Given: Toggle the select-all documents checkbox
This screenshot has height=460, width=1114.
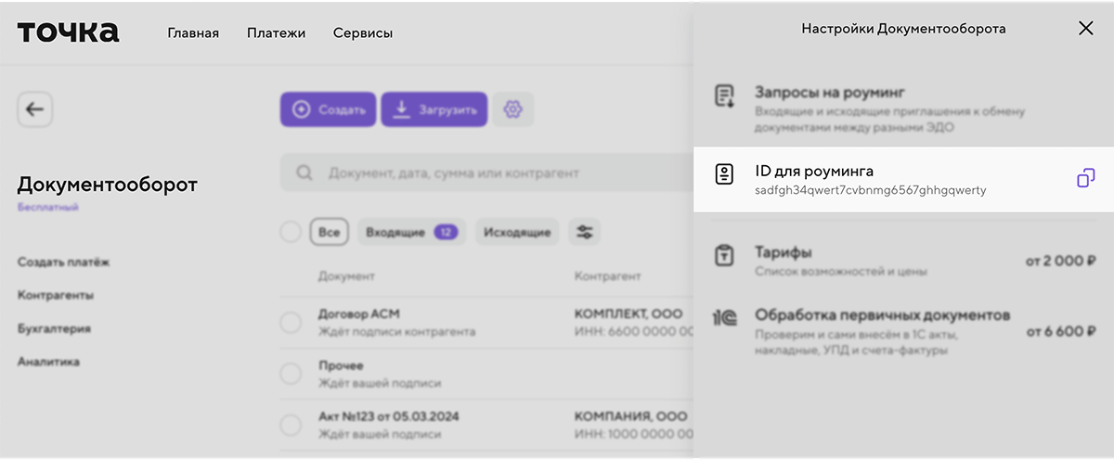Looking at the screenshot, I should click(291, 233).
